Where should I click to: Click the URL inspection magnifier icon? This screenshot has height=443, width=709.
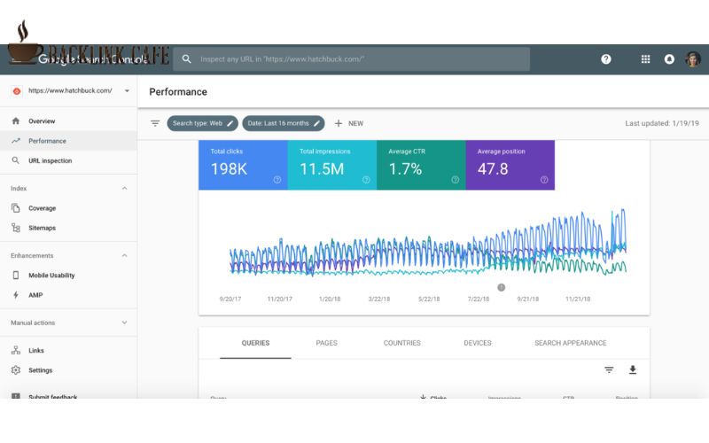pos(16,160)
